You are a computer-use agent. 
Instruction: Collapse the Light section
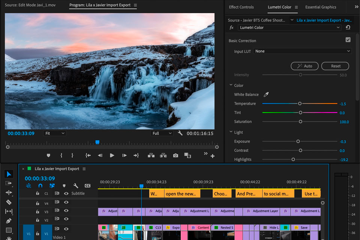click(231, 132)
